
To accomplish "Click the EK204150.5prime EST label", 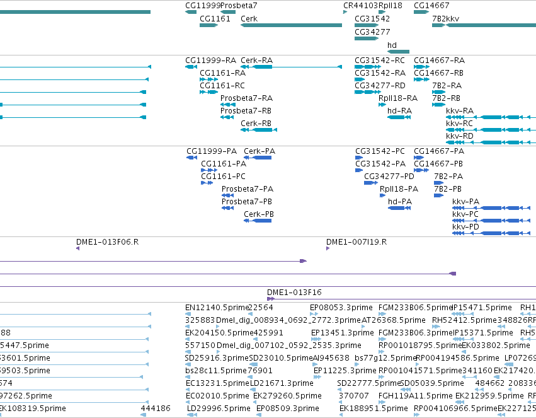I will click(x=219, y=333).
